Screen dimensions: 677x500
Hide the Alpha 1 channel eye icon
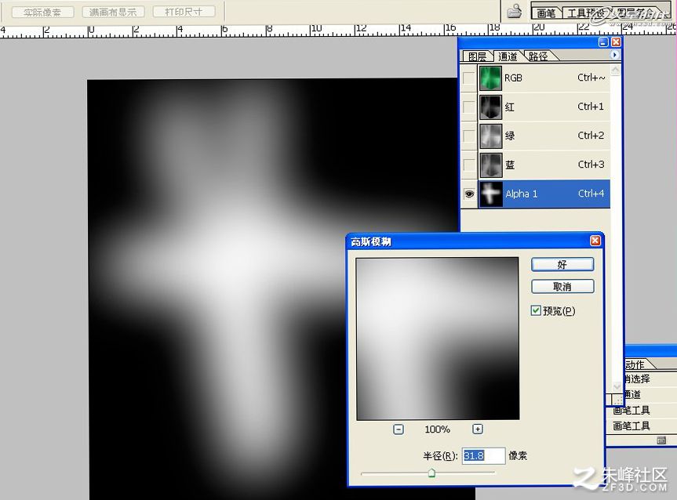pos(469,194)
